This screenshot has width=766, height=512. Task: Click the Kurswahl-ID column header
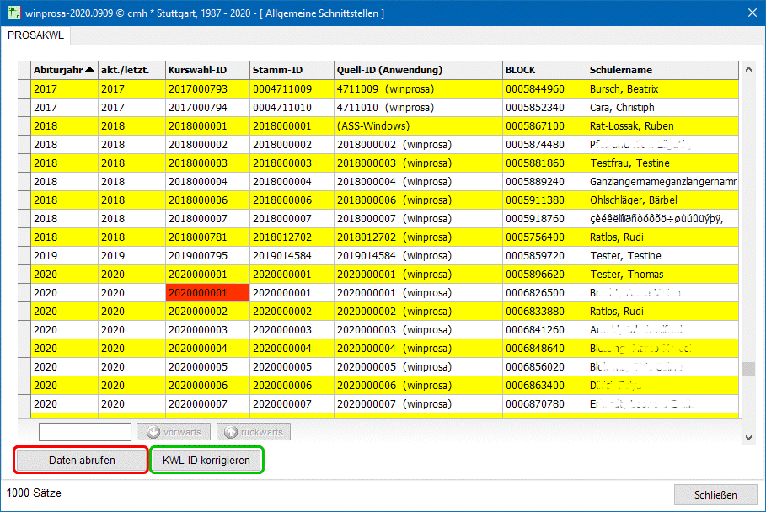pyautogui.click(x=207, y=70)
